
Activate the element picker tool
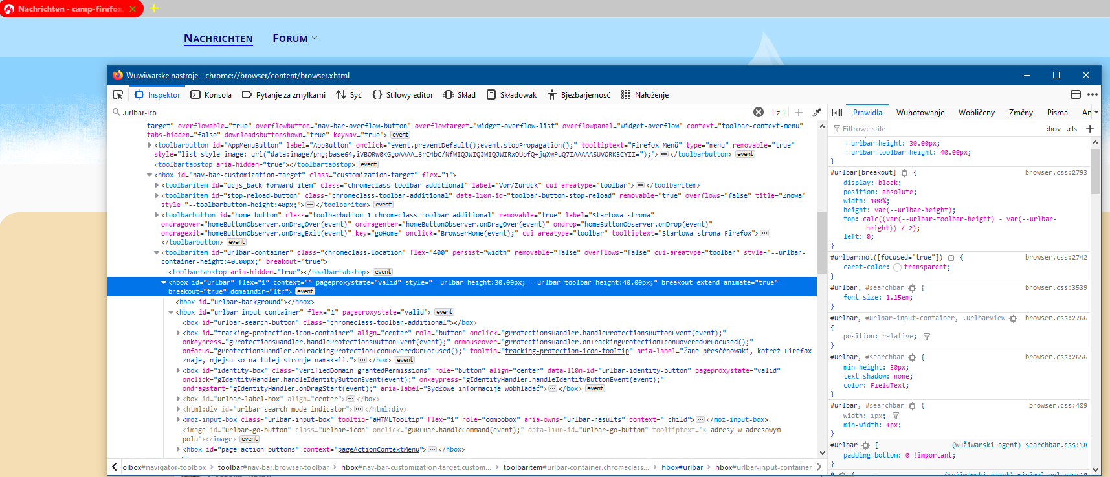coord(118,94)
